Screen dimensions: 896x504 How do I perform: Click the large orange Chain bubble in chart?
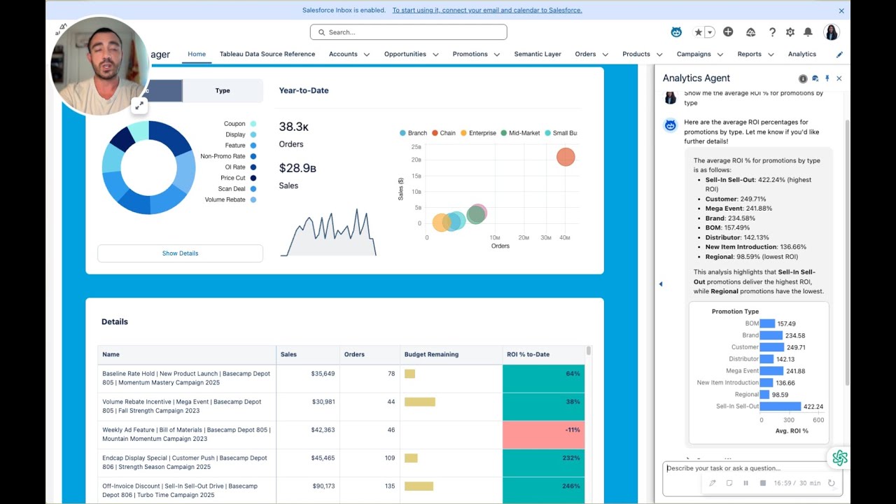tap(566, 157)
